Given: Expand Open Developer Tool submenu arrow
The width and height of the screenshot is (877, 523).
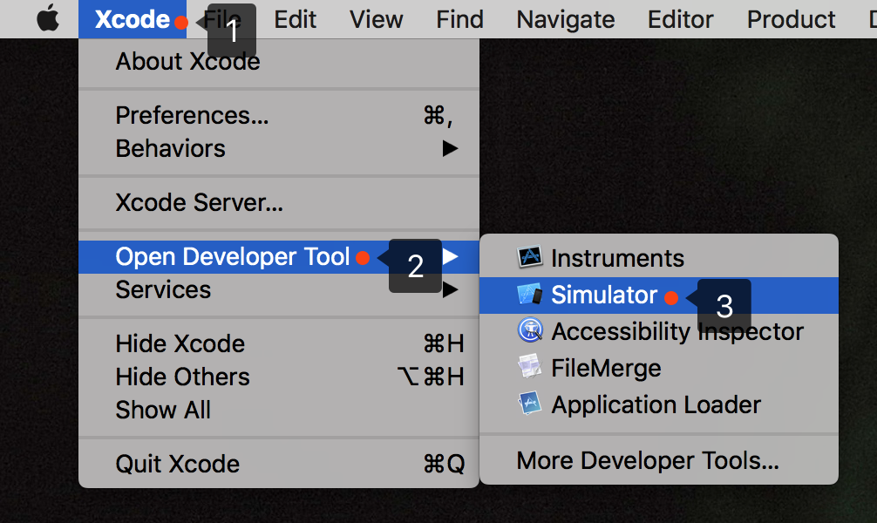Looking at the screenshot, I should 450,257.
